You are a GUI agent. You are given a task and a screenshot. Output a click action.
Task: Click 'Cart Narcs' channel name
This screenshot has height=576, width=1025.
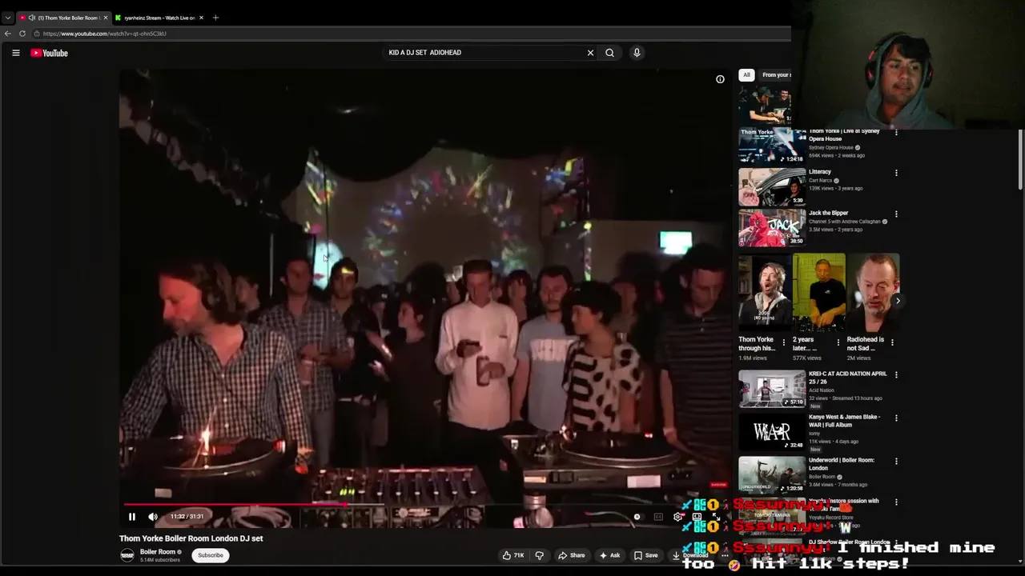pos(820,181)
